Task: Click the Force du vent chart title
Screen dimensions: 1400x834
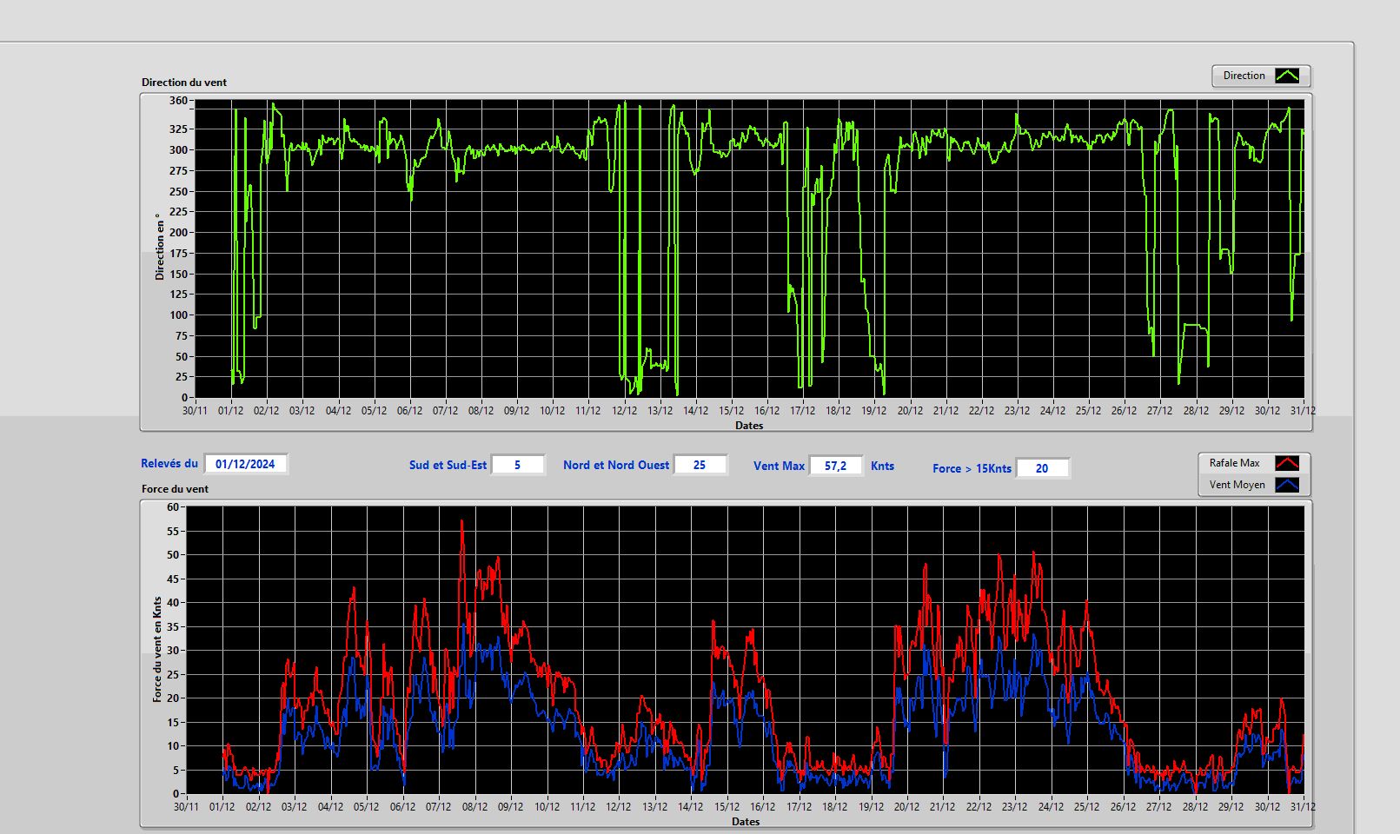Action: [176, 489]
